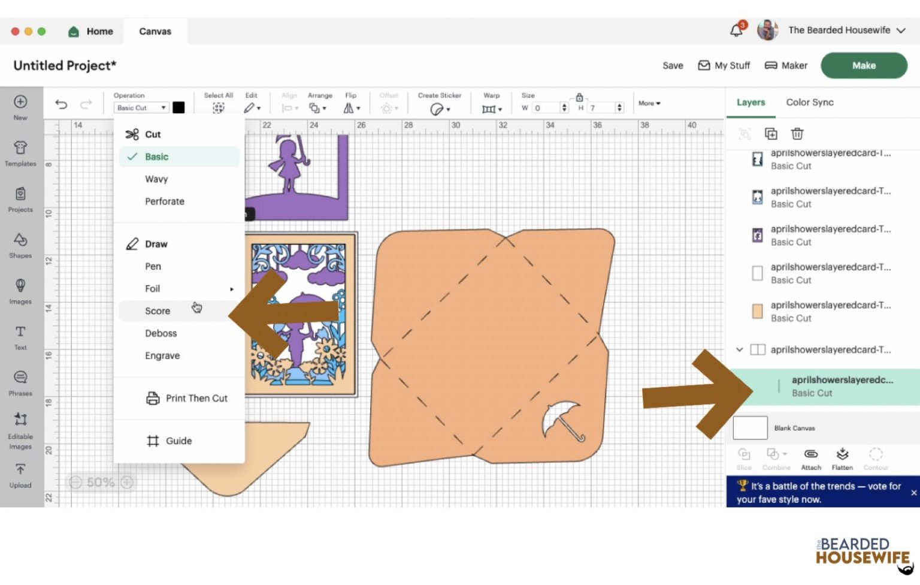Click the Flatten icon
Screen dimensions: 920x585
coord(842,457)
